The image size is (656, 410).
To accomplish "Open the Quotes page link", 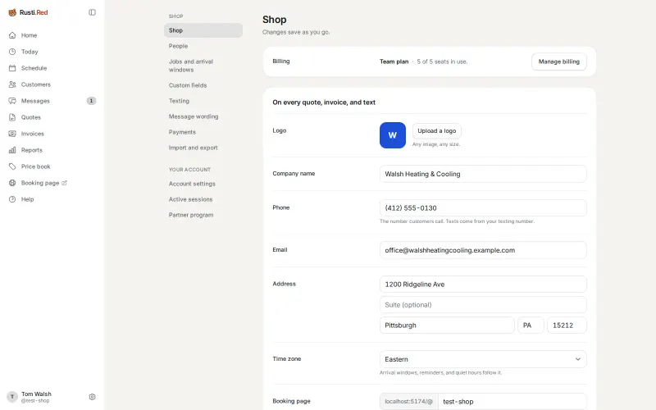I will tap(52, 117).
